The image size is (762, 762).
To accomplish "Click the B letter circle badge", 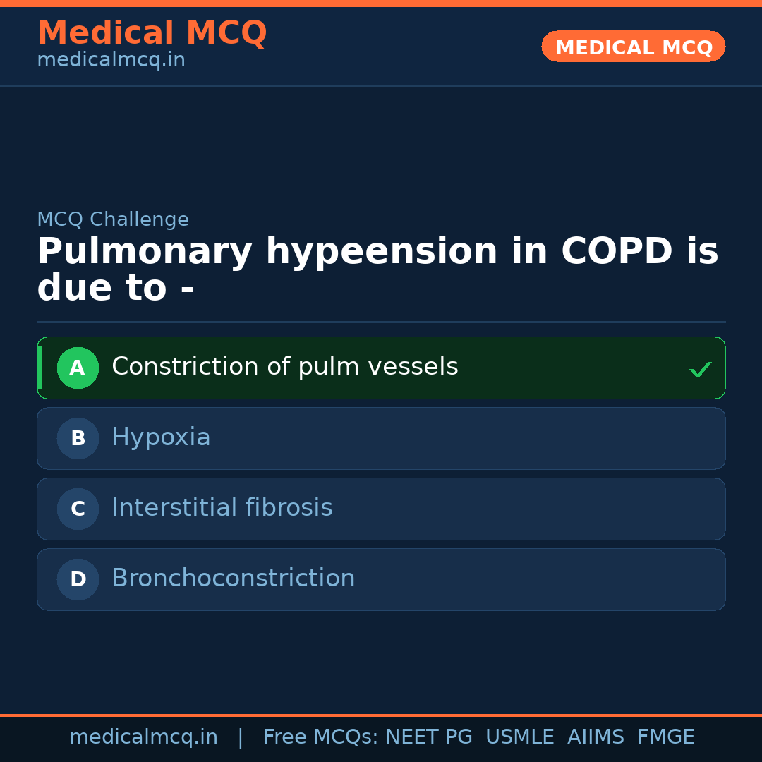I will tap(78, 438).
